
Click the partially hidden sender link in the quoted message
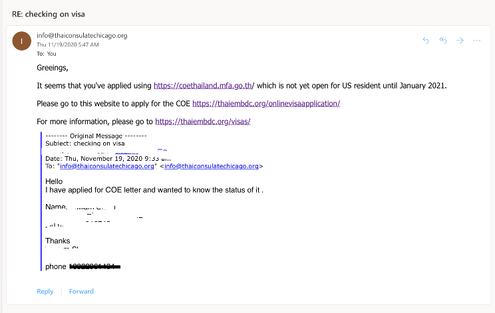(x=127, y=152)
